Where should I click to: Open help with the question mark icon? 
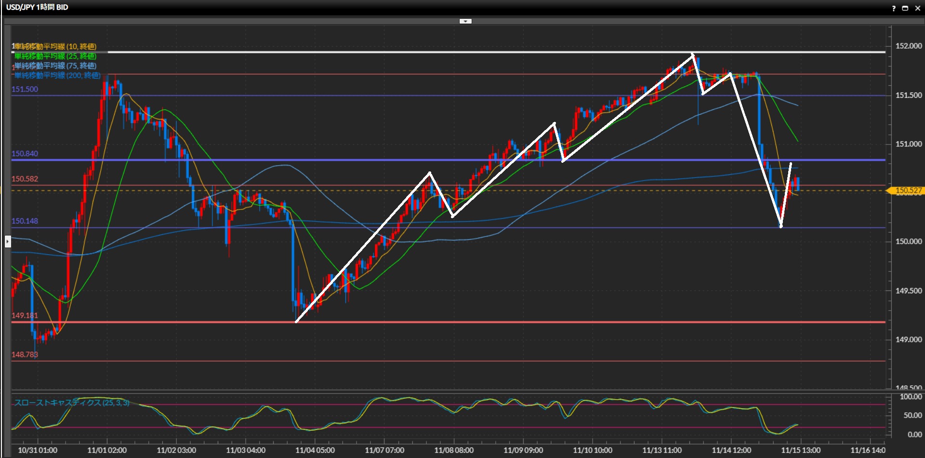click(894, 8)
